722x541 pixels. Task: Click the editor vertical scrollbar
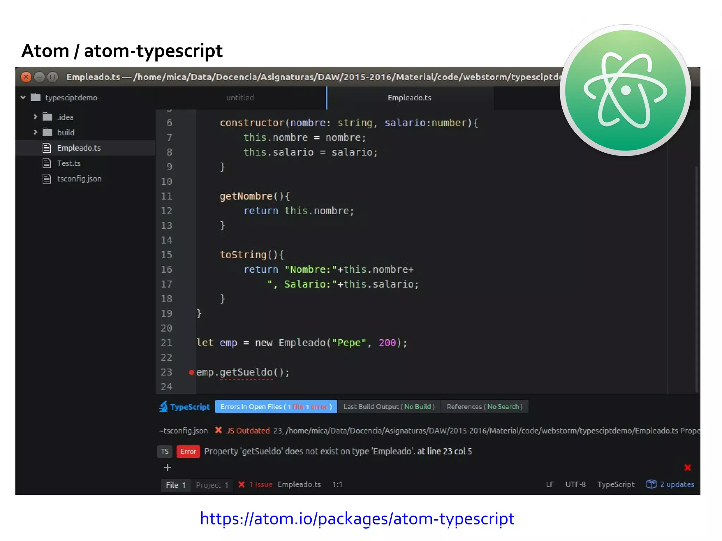(x=697, y=278)
